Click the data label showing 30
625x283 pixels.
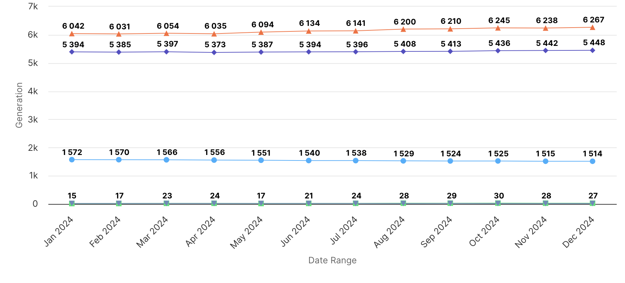coord(499,196)
